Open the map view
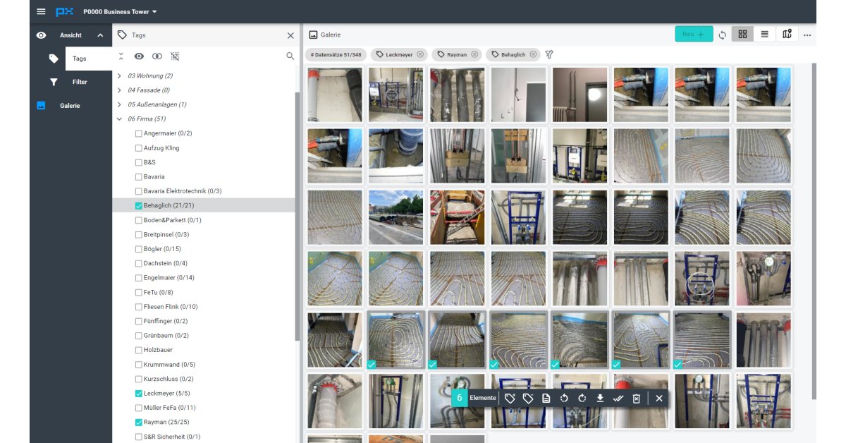 [x=787, y=34]
